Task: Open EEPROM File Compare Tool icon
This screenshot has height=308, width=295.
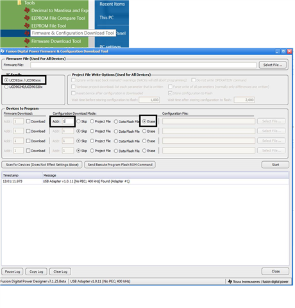Action: coord(27,18)
